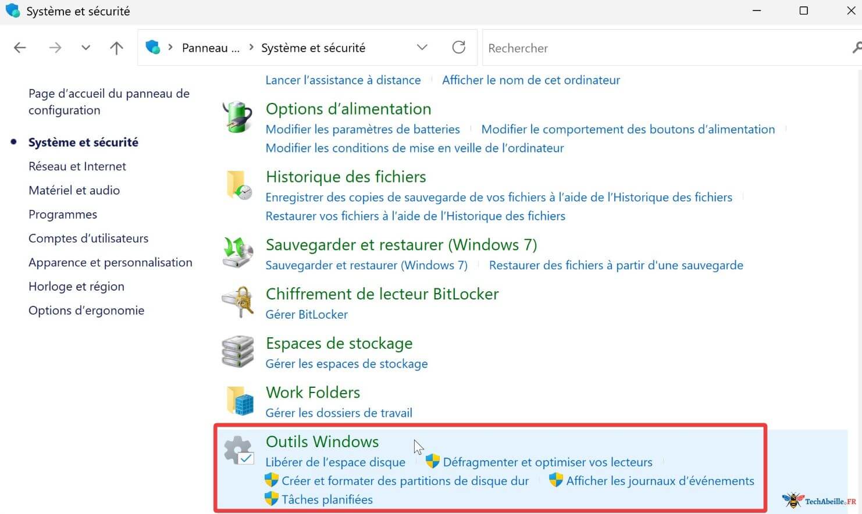Expand the recent locations chevron
Screen dimensions: 862x514
tap(86, 48)
